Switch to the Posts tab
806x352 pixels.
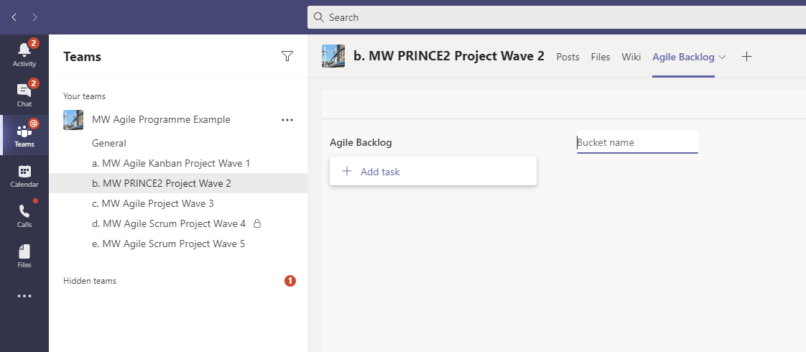(x=568, y=57)
